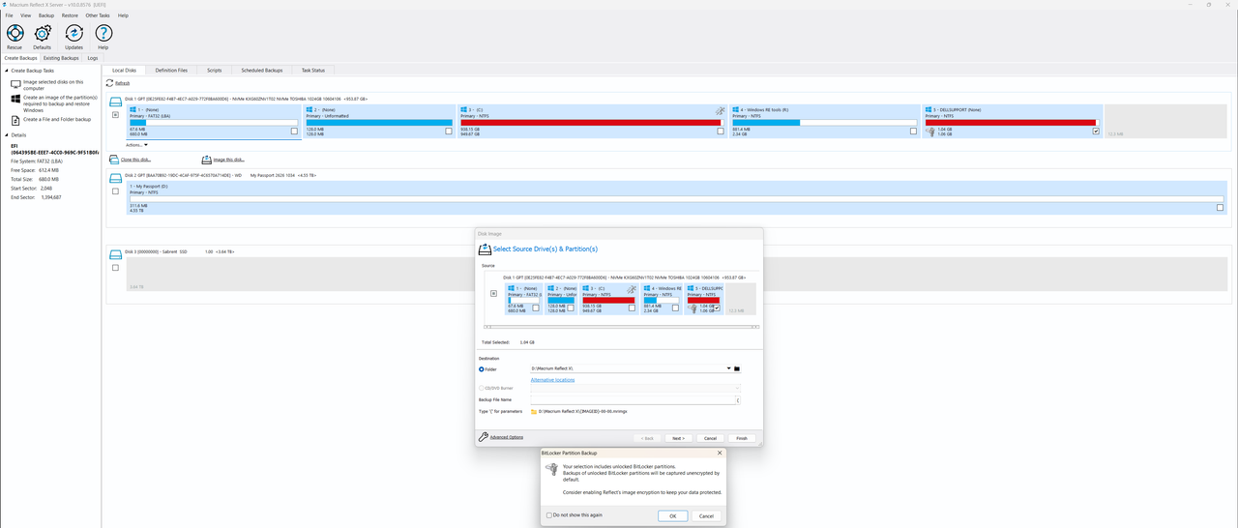Open the File menu
This screenshot has width=1238, height=528.
coord(10,15)
